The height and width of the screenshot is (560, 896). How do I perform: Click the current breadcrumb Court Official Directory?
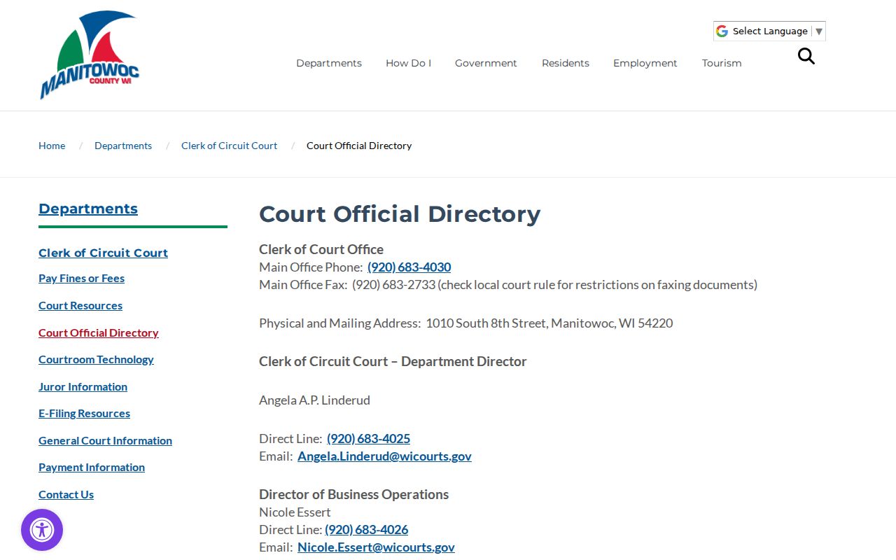click(x=359, y=146)
